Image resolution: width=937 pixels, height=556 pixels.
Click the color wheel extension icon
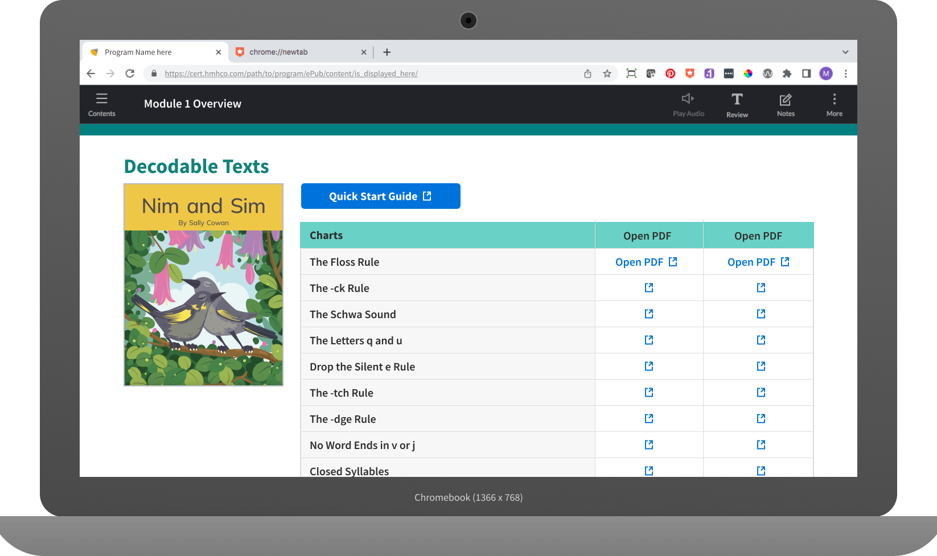pyautogui.click(x=748, y=73)
